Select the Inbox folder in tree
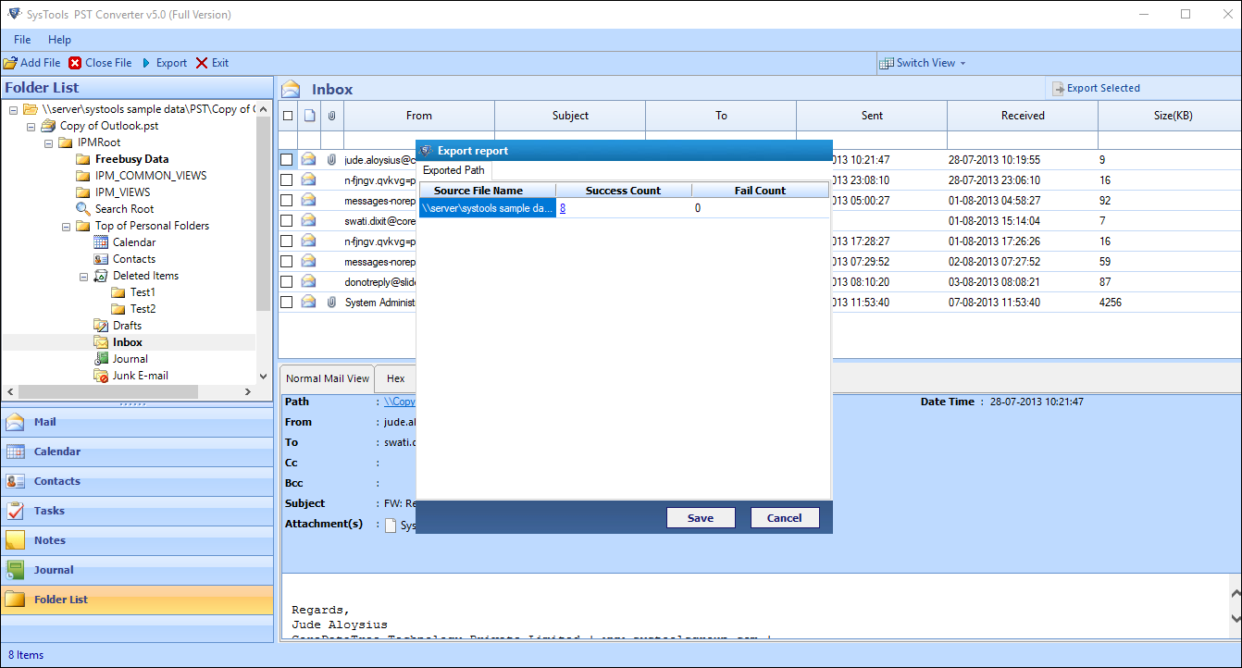 (x=128, y=342)
